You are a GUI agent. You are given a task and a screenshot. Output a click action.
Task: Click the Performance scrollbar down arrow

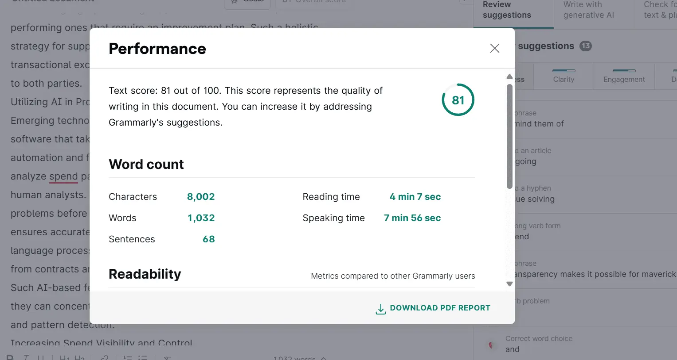[509, 284]
